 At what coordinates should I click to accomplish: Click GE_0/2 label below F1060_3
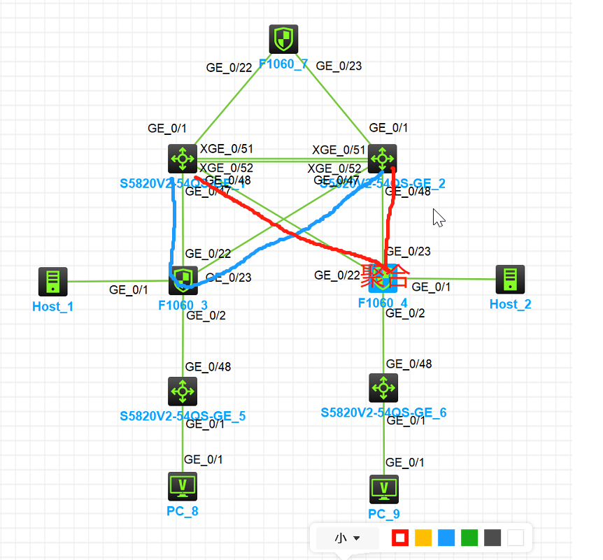click(x=206, y=315)
